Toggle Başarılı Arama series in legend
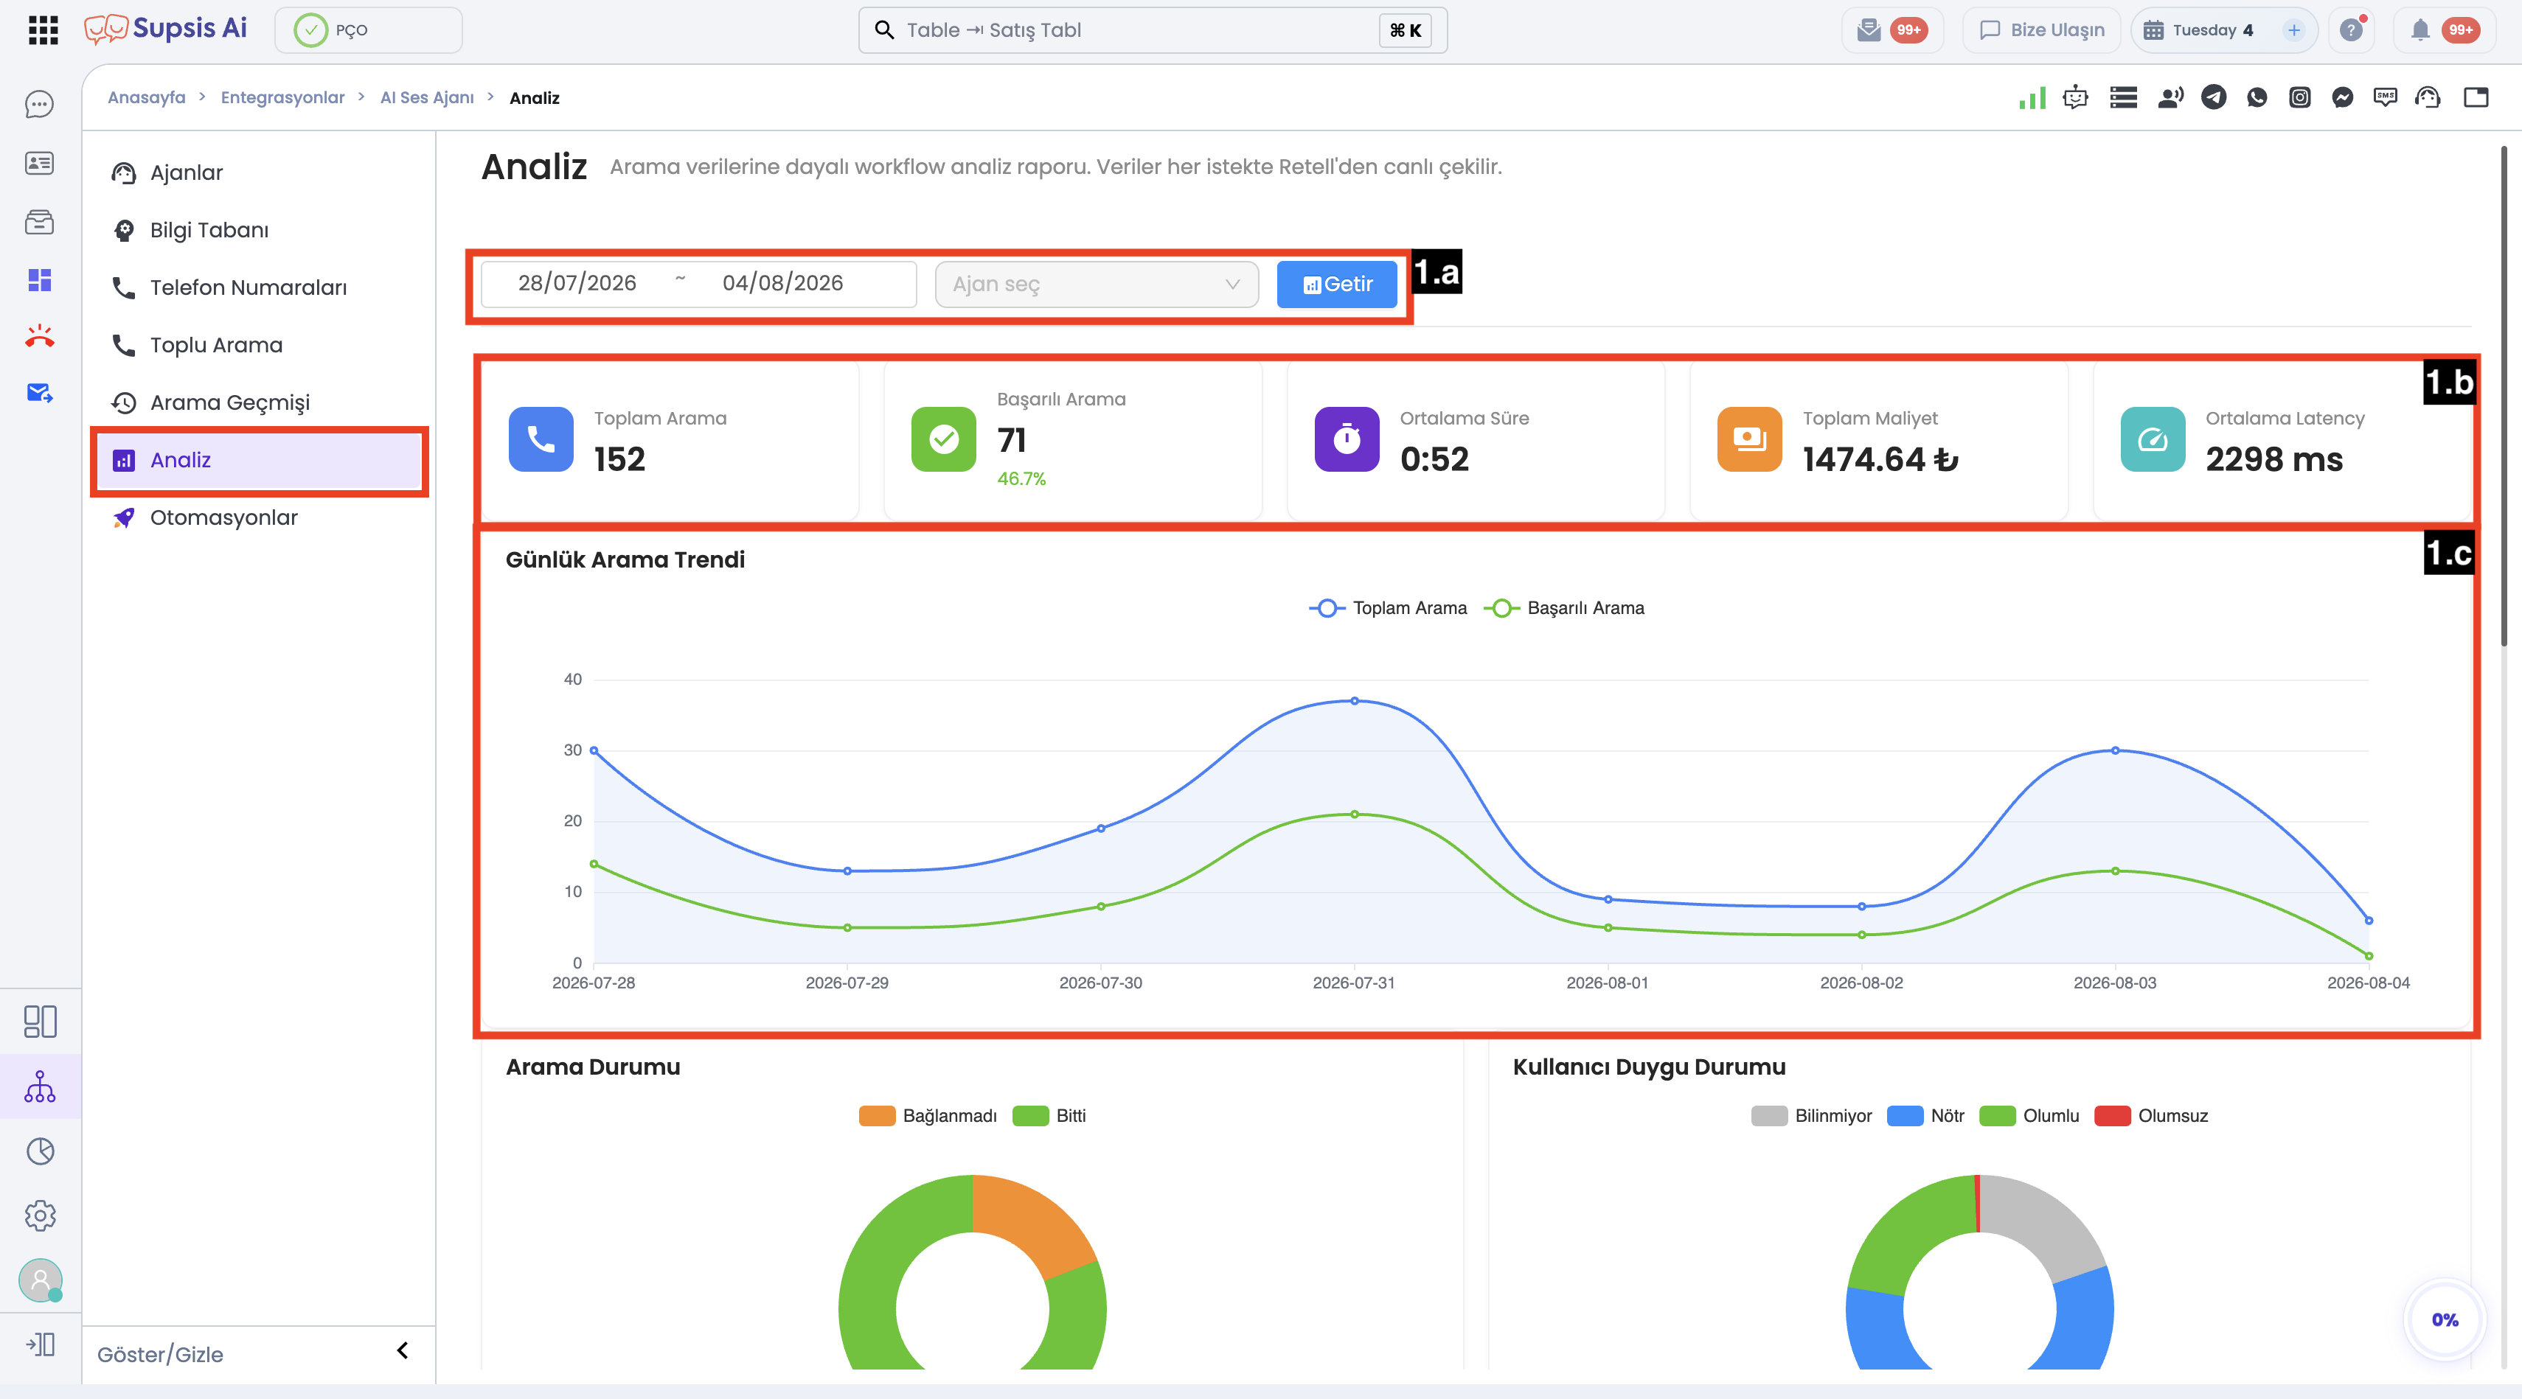 tap(1563, 609)
